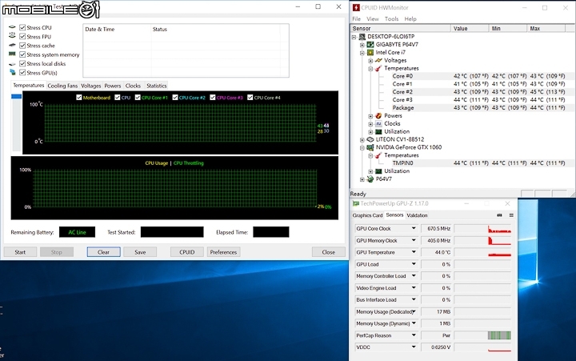Screen dimensions: 576x361
Task: Click the Powers flame icon in HWMonitor
Action: (378, 116)
